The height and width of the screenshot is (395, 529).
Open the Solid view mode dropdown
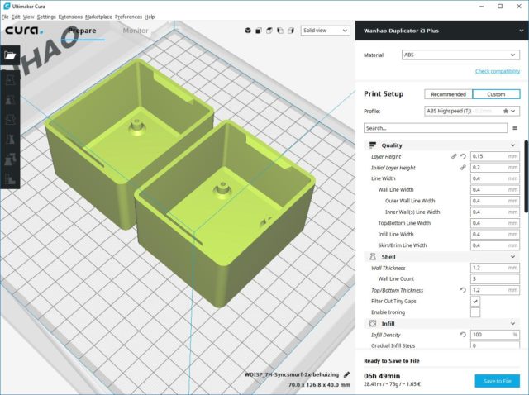325,31
